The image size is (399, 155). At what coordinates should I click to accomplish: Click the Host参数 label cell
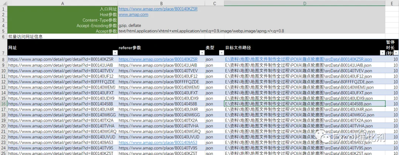pyautogui.click(x=62, y=14)
